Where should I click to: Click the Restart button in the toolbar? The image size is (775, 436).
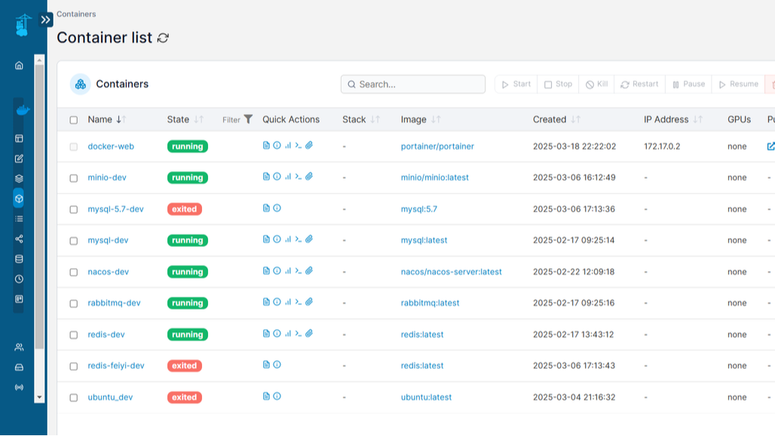[x=639, y=84]
